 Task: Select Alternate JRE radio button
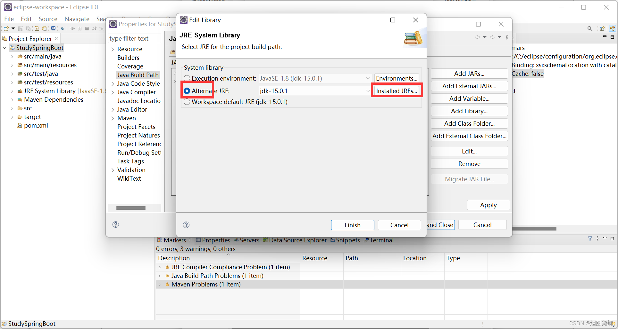click(x=187, y=91)
